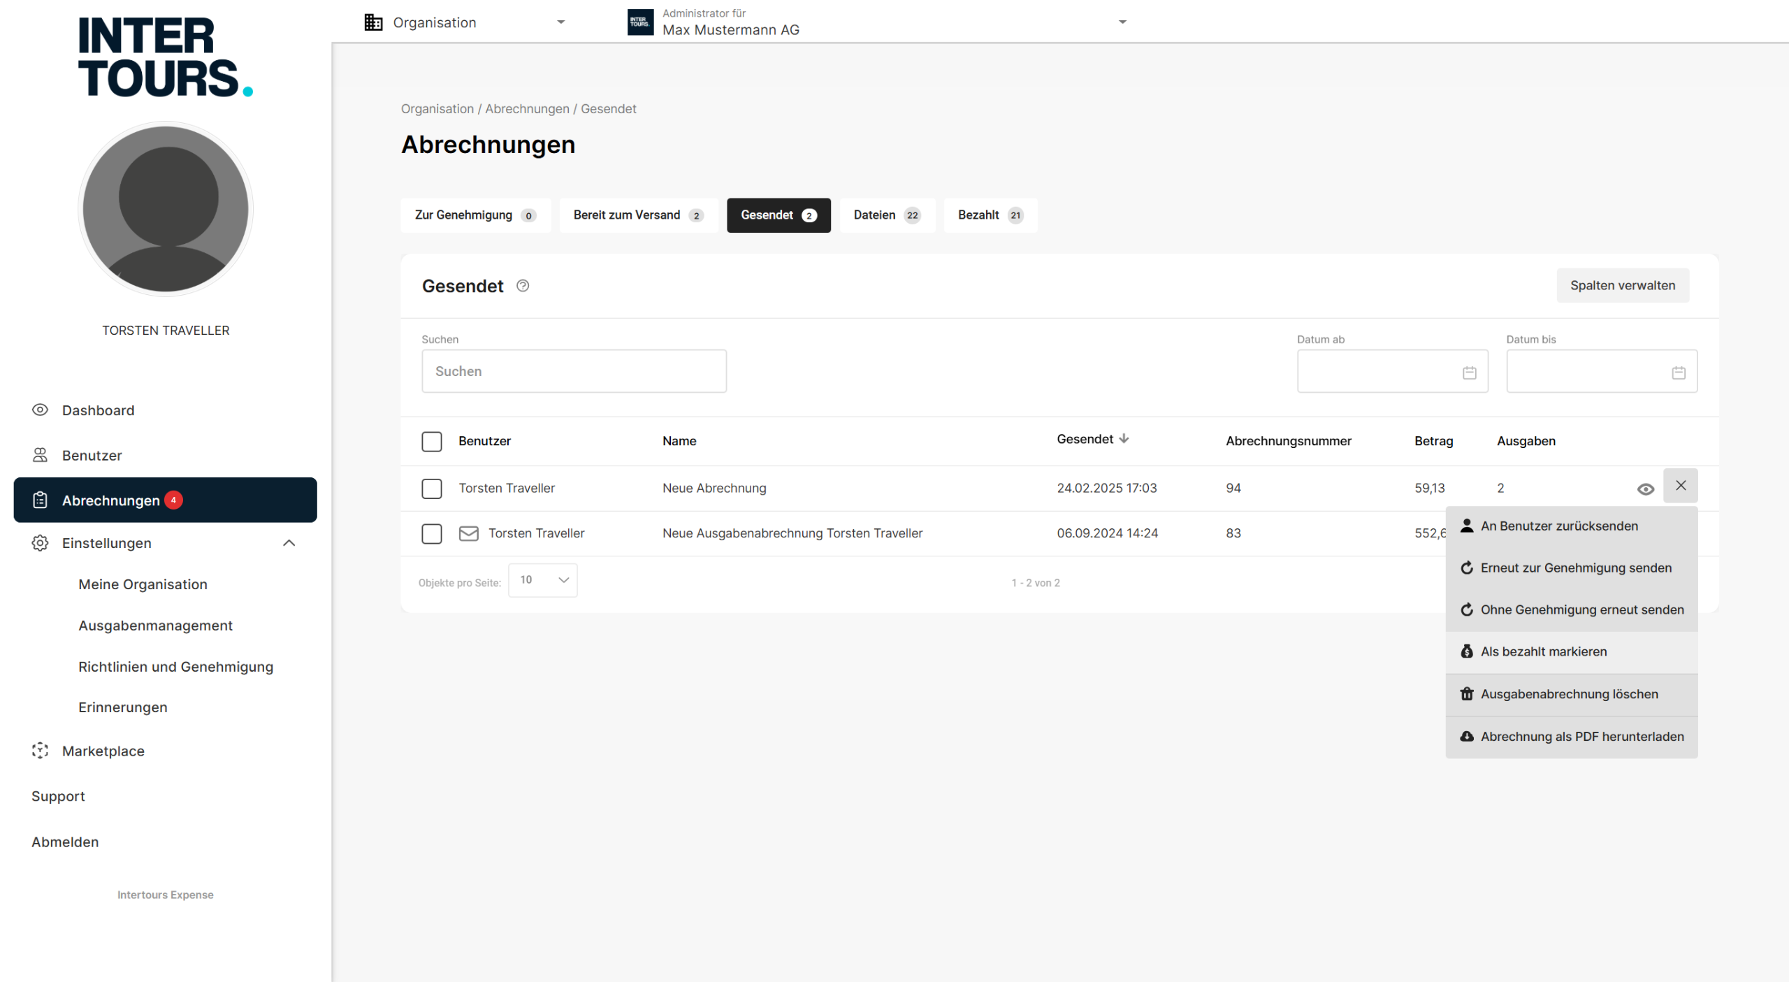This screenshot has height=982, width=1789.
Task: Check the select-all checkbox in the table header
Action: pos(432,442)
